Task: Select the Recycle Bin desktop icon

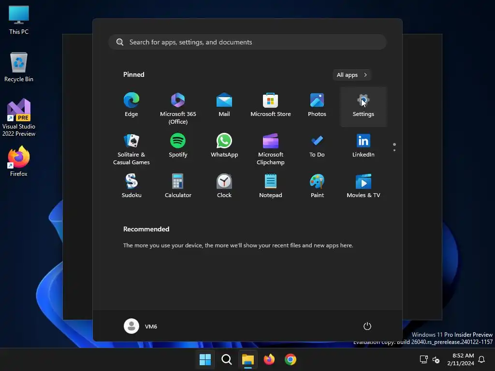Action: 19,67
